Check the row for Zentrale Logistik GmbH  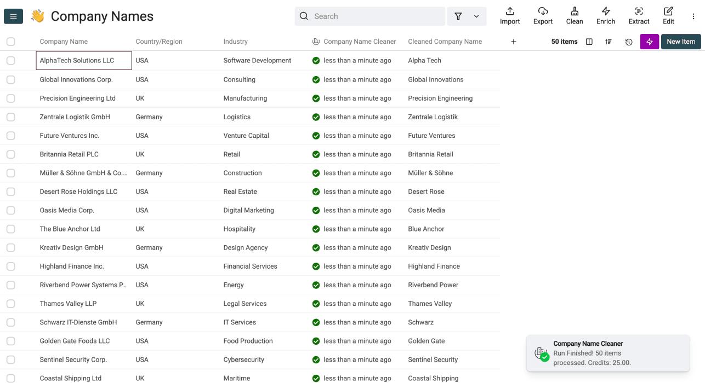pyautogui.click(x=11, y=117)
